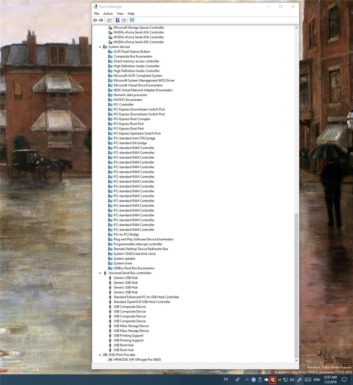This screenshot has width=353, height=385.
Task: Select NDIS Virtual Network Adapter Enumerator
Action: coord(143,90)
